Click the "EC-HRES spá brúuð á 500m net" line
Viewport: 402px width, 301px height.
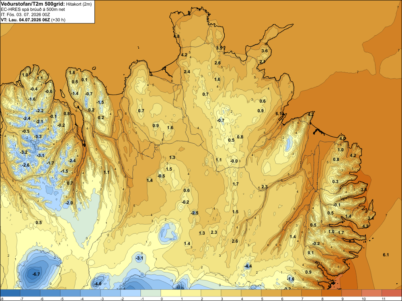[x=33, y=9]
